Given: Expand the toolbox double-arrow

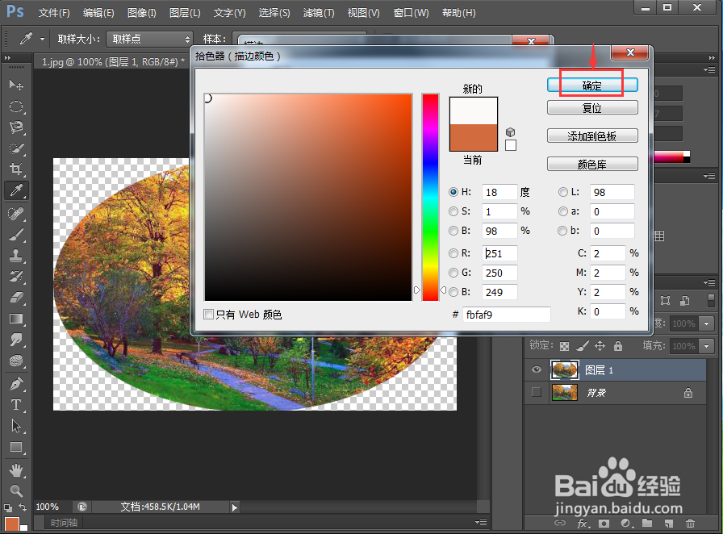Looking at the screenshot, I should click(x=7, y=57).
